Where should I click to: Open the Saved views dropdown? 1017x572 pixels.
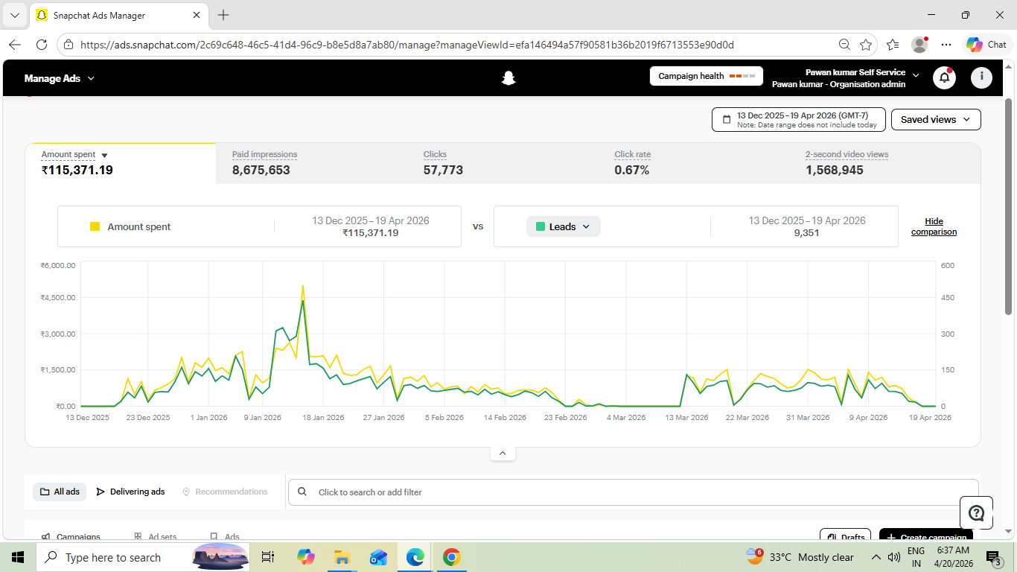(x=936, y=119)
